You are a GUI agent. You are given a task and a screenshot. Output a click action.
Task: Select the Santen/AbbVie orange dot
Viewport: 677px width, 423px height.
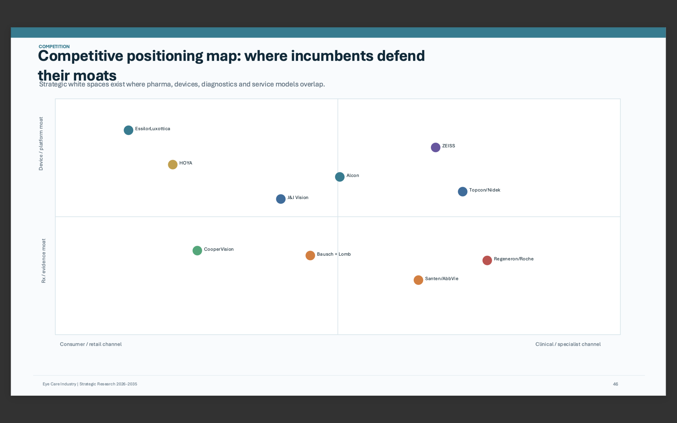pyautogui.click(x=418, y=280)
